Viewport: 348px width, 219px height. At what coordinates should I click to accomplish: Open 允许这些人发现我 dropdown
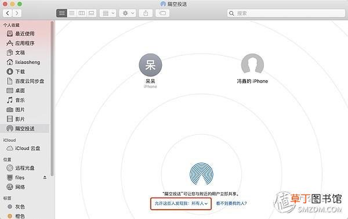coord(181,203)
